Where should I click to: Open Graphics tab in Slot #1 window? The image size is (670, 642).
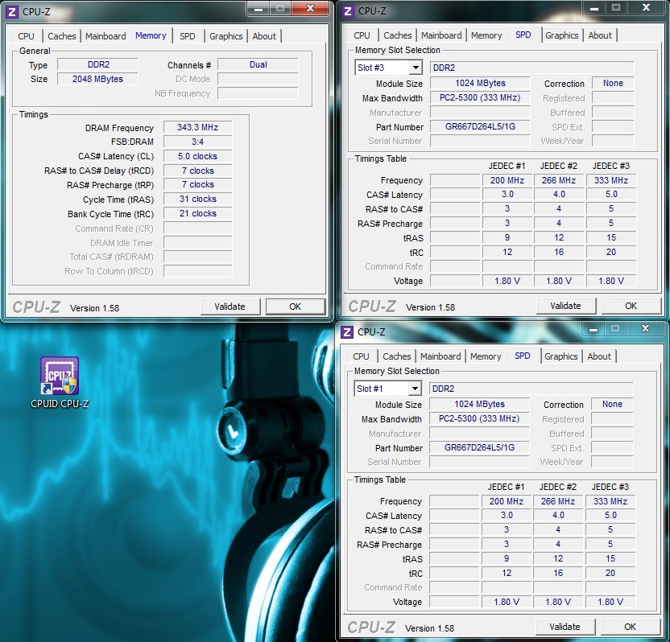click(561, 356)
